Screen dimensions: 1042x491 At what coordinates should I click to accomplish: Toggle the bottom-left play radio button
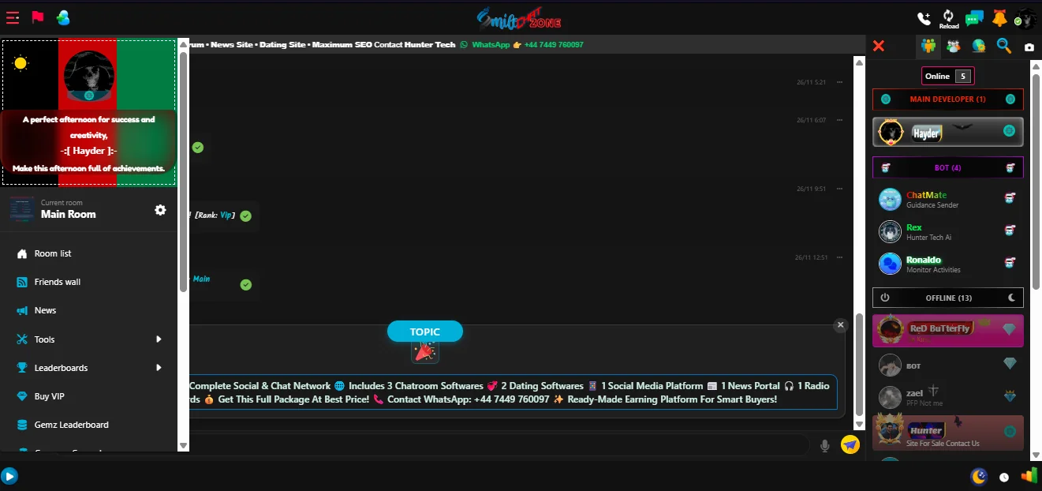(x=9, y=476)
